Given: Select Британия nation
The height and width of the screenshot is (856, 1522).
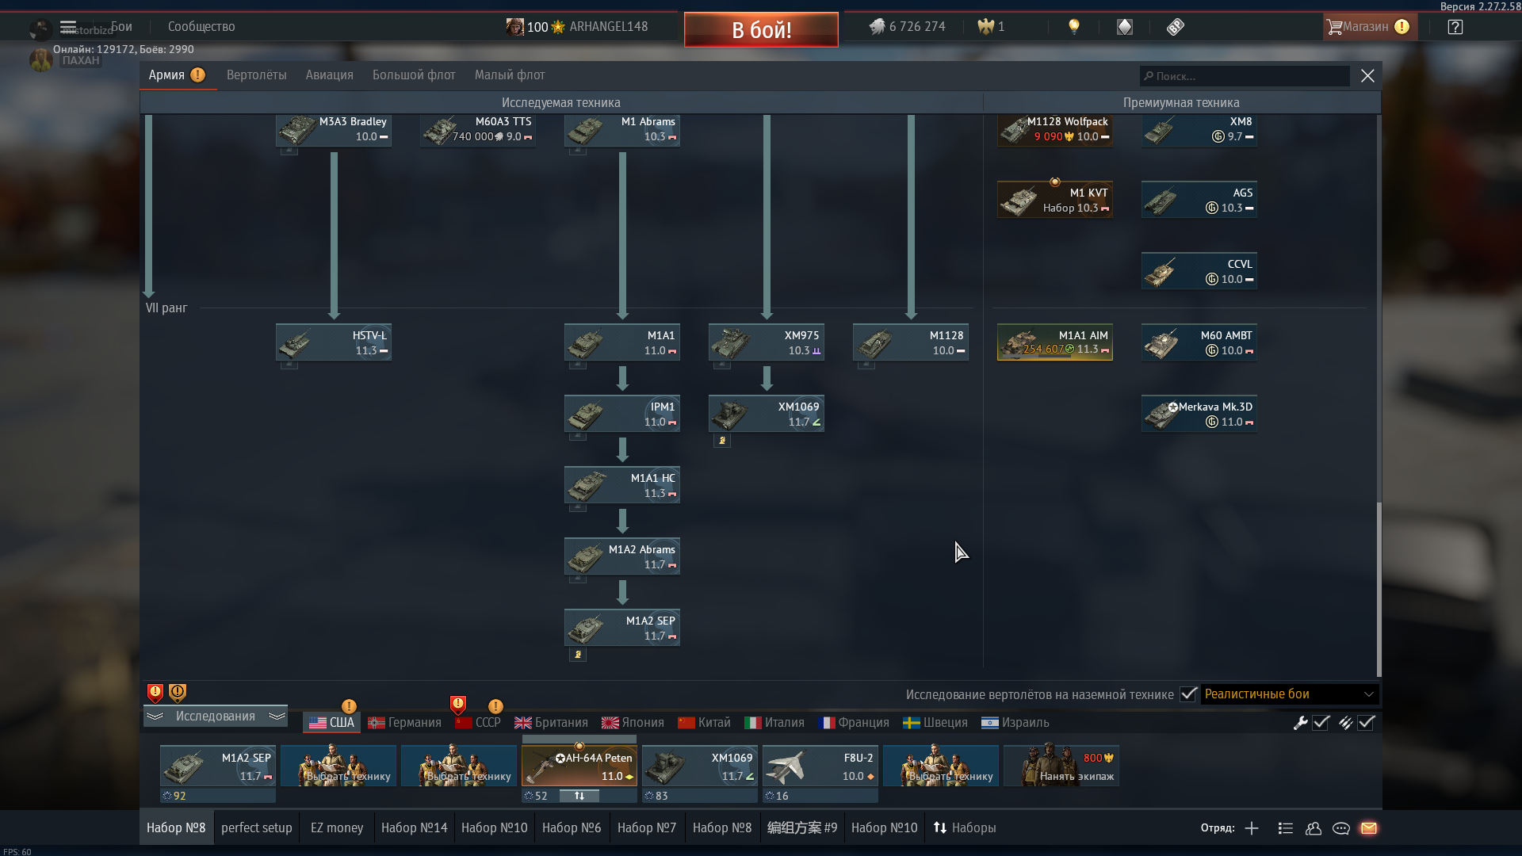Looking at the screenshot, I should (x=551, y=722).
